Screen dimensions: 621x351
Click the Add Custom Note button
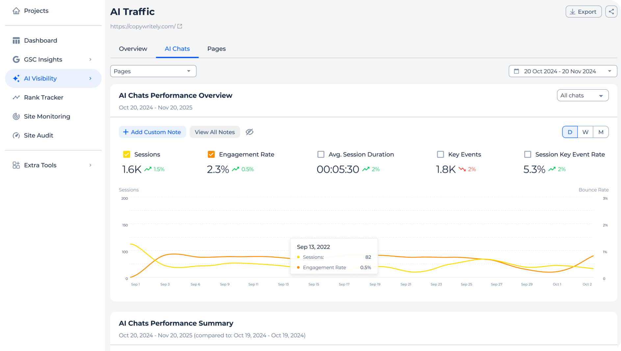(x=152, y=132)
